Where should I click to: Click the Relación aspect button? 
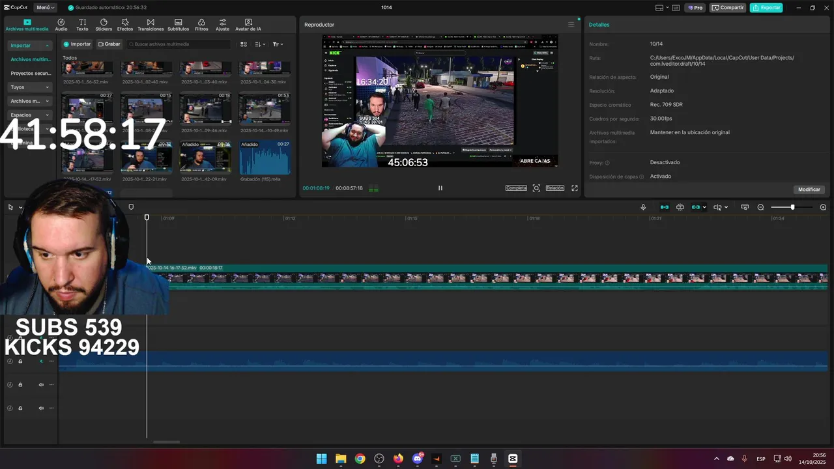tap(555, 188)
